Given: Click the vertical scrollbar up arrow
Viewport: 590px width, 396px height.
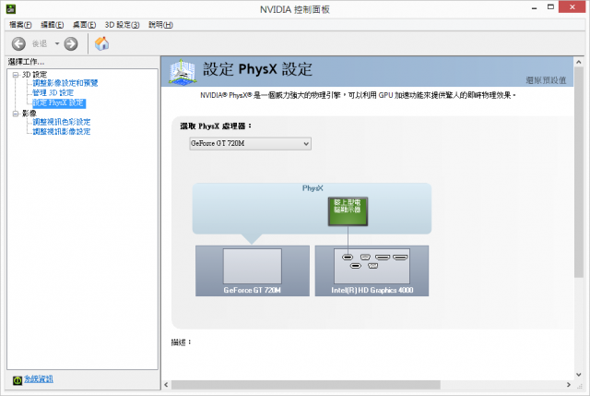Looking at the screenshot, I should coord(579,62).
